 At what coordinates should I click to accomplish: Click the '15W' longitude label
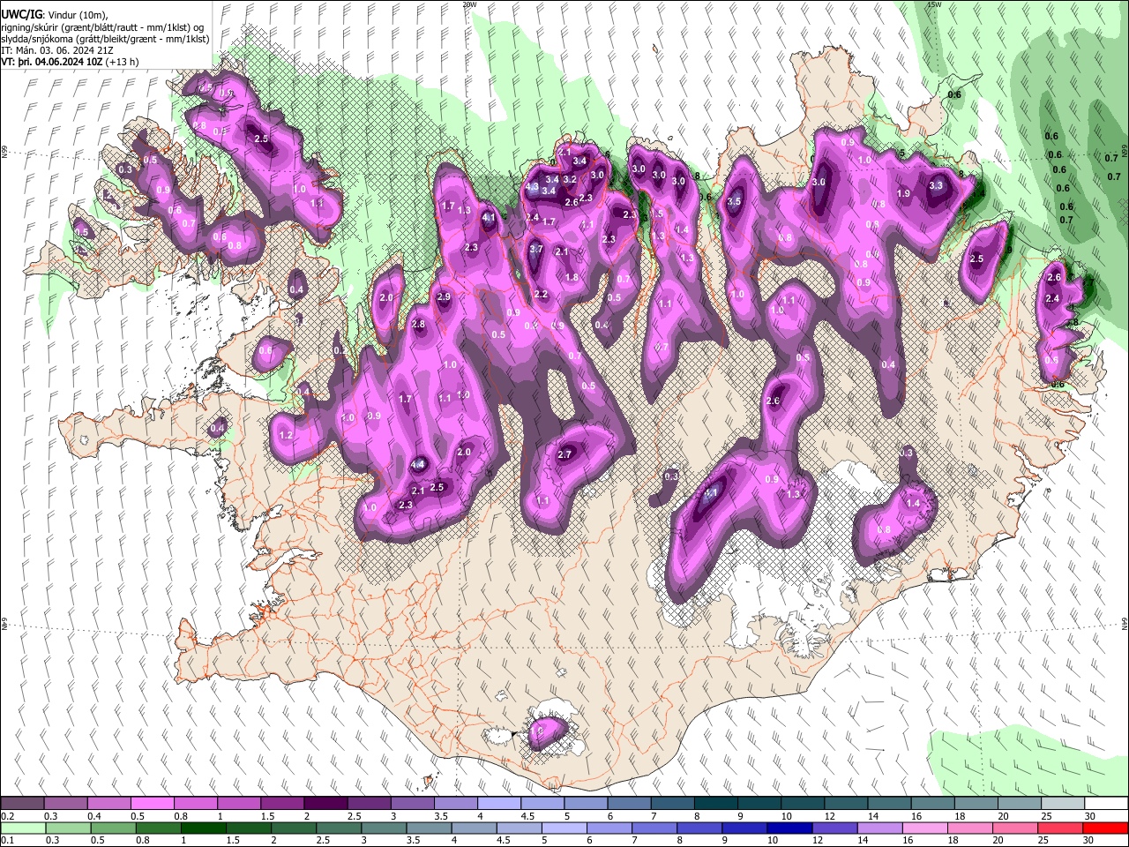pos(933,4)
